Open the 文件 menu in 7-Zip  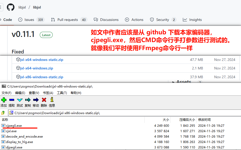coord(6,93)
